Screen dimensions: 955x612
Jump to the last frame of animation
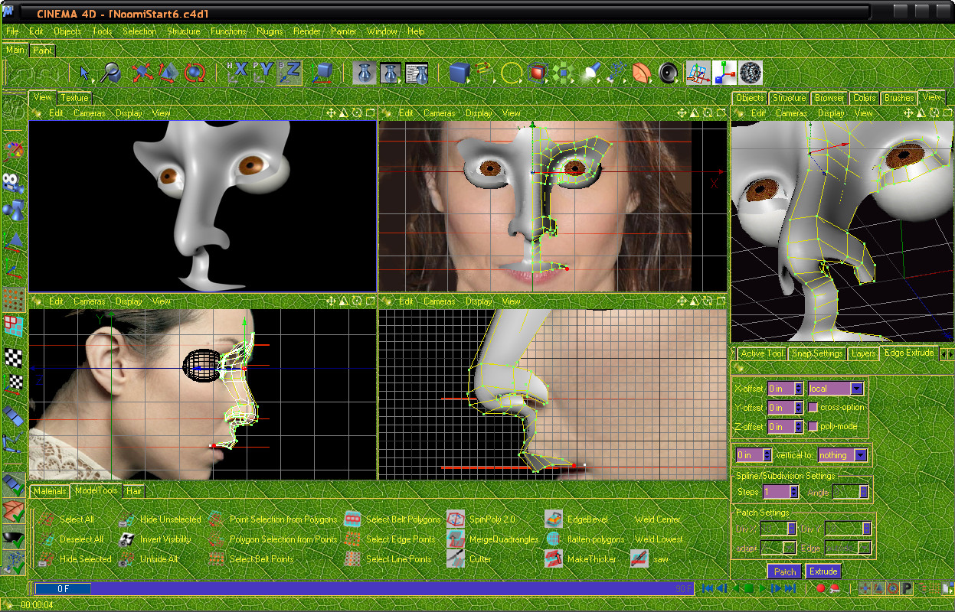[791, 588]
